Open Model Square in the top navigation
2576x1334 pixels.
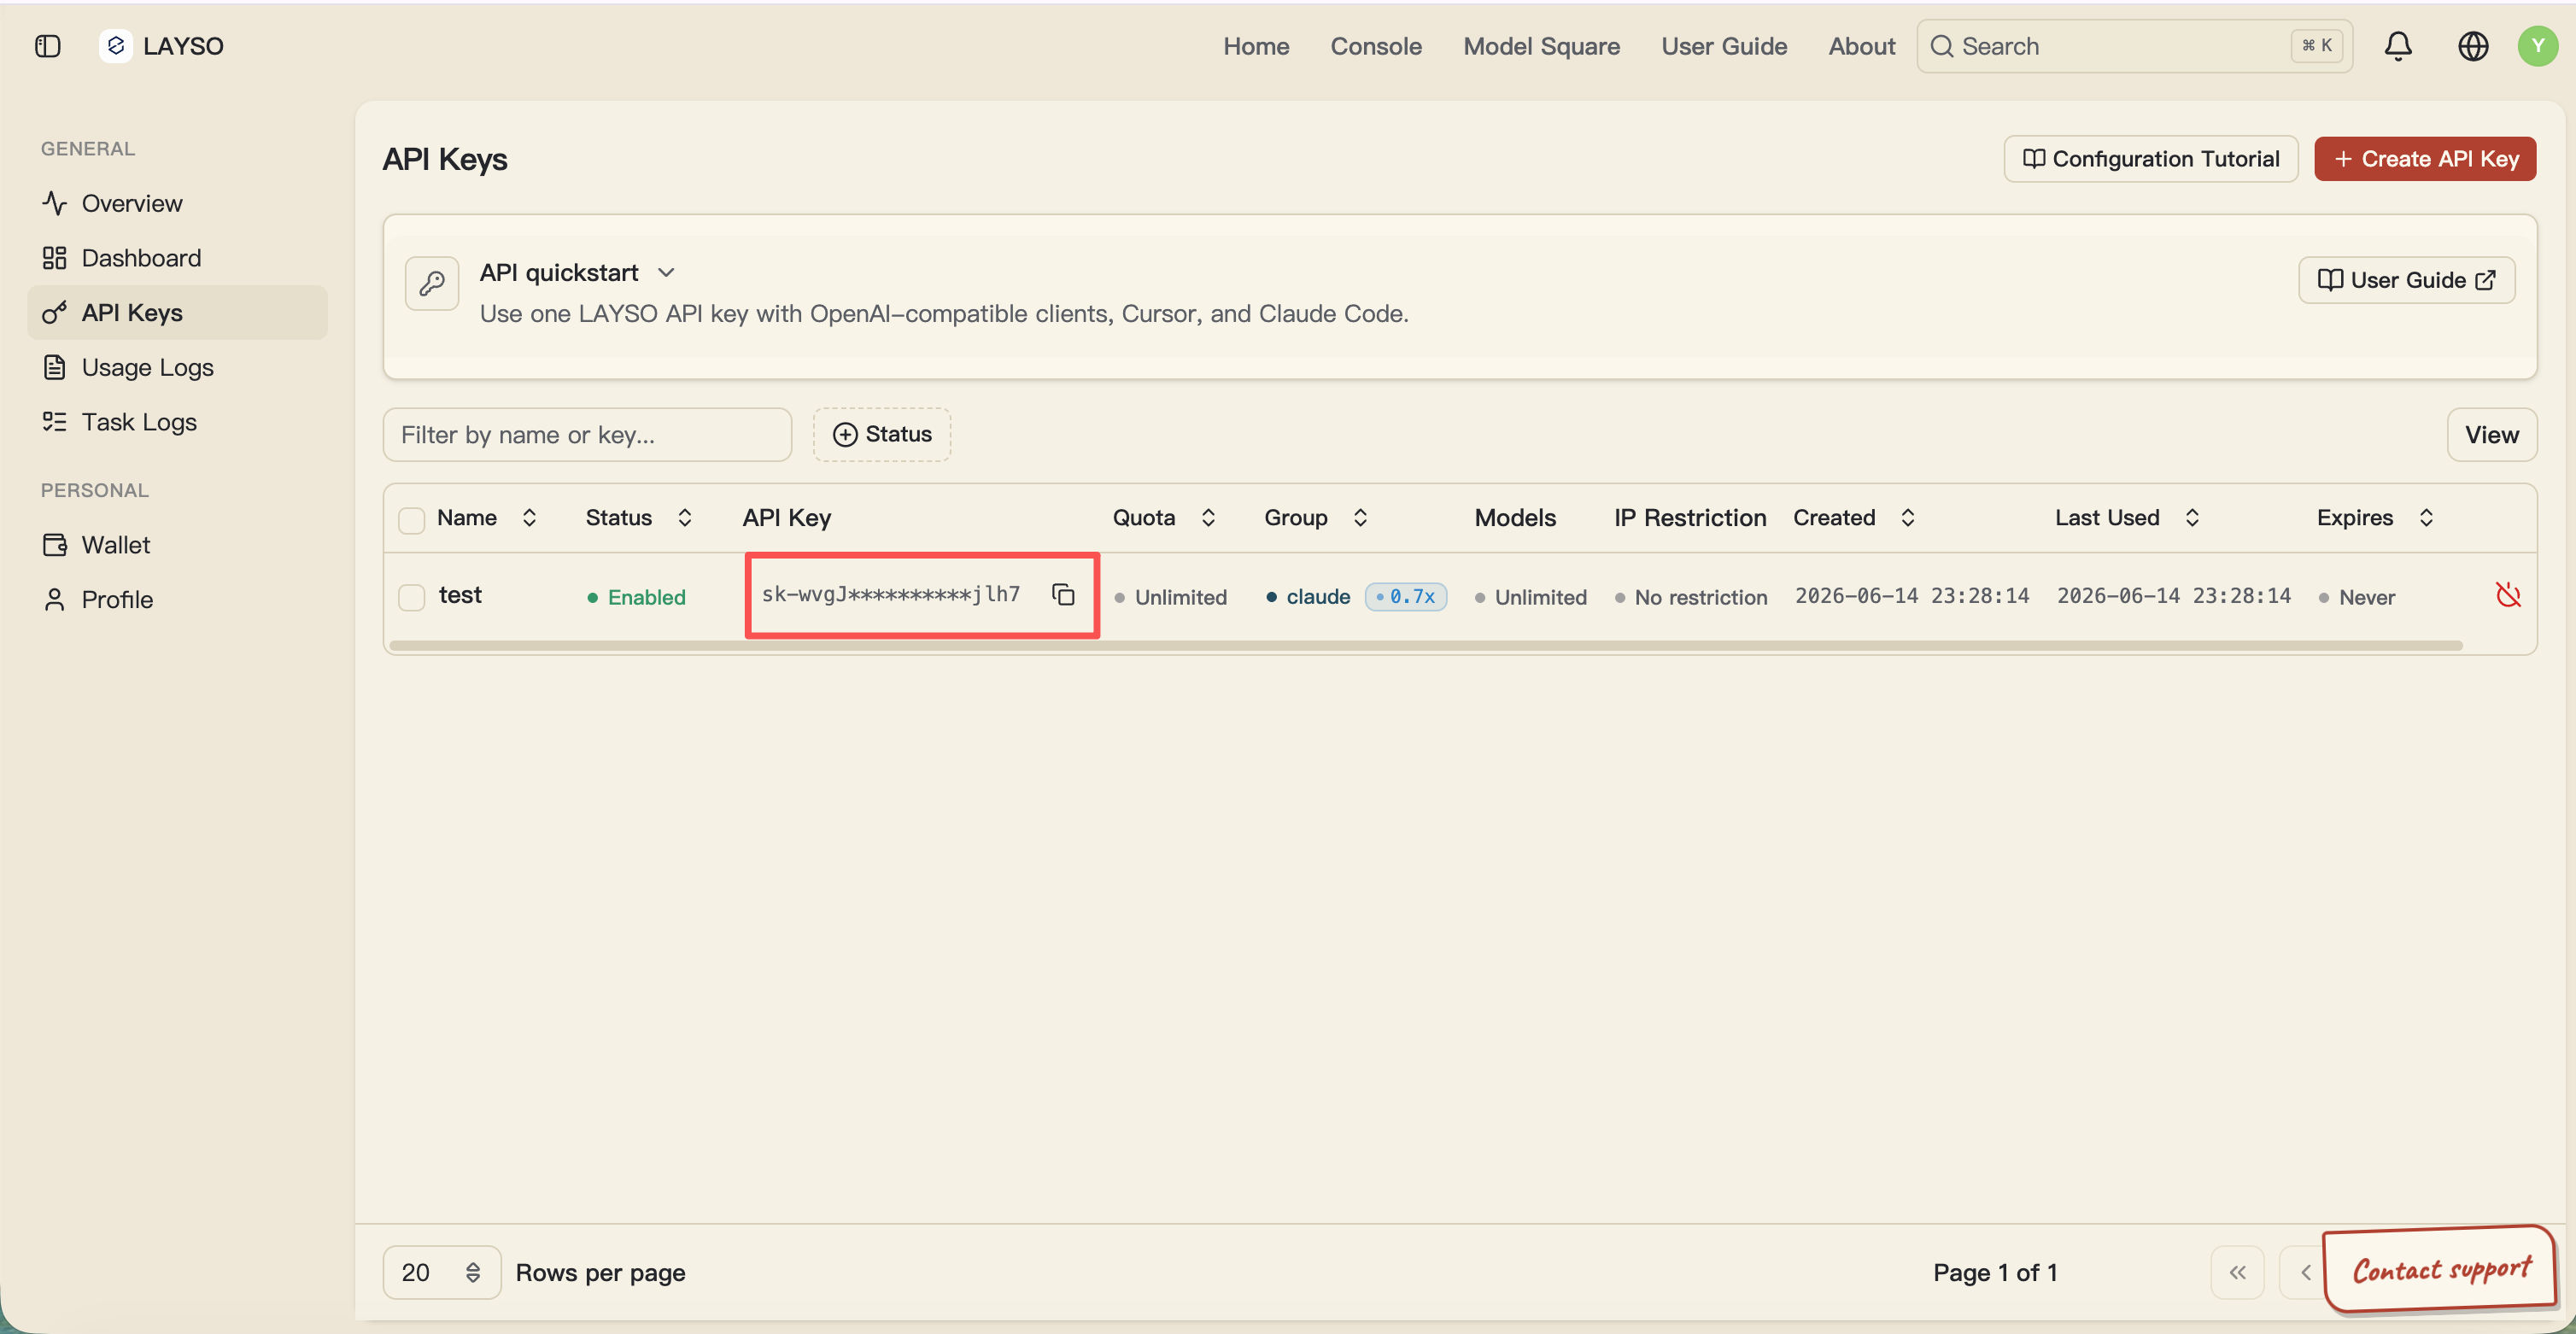[1541, 46]
